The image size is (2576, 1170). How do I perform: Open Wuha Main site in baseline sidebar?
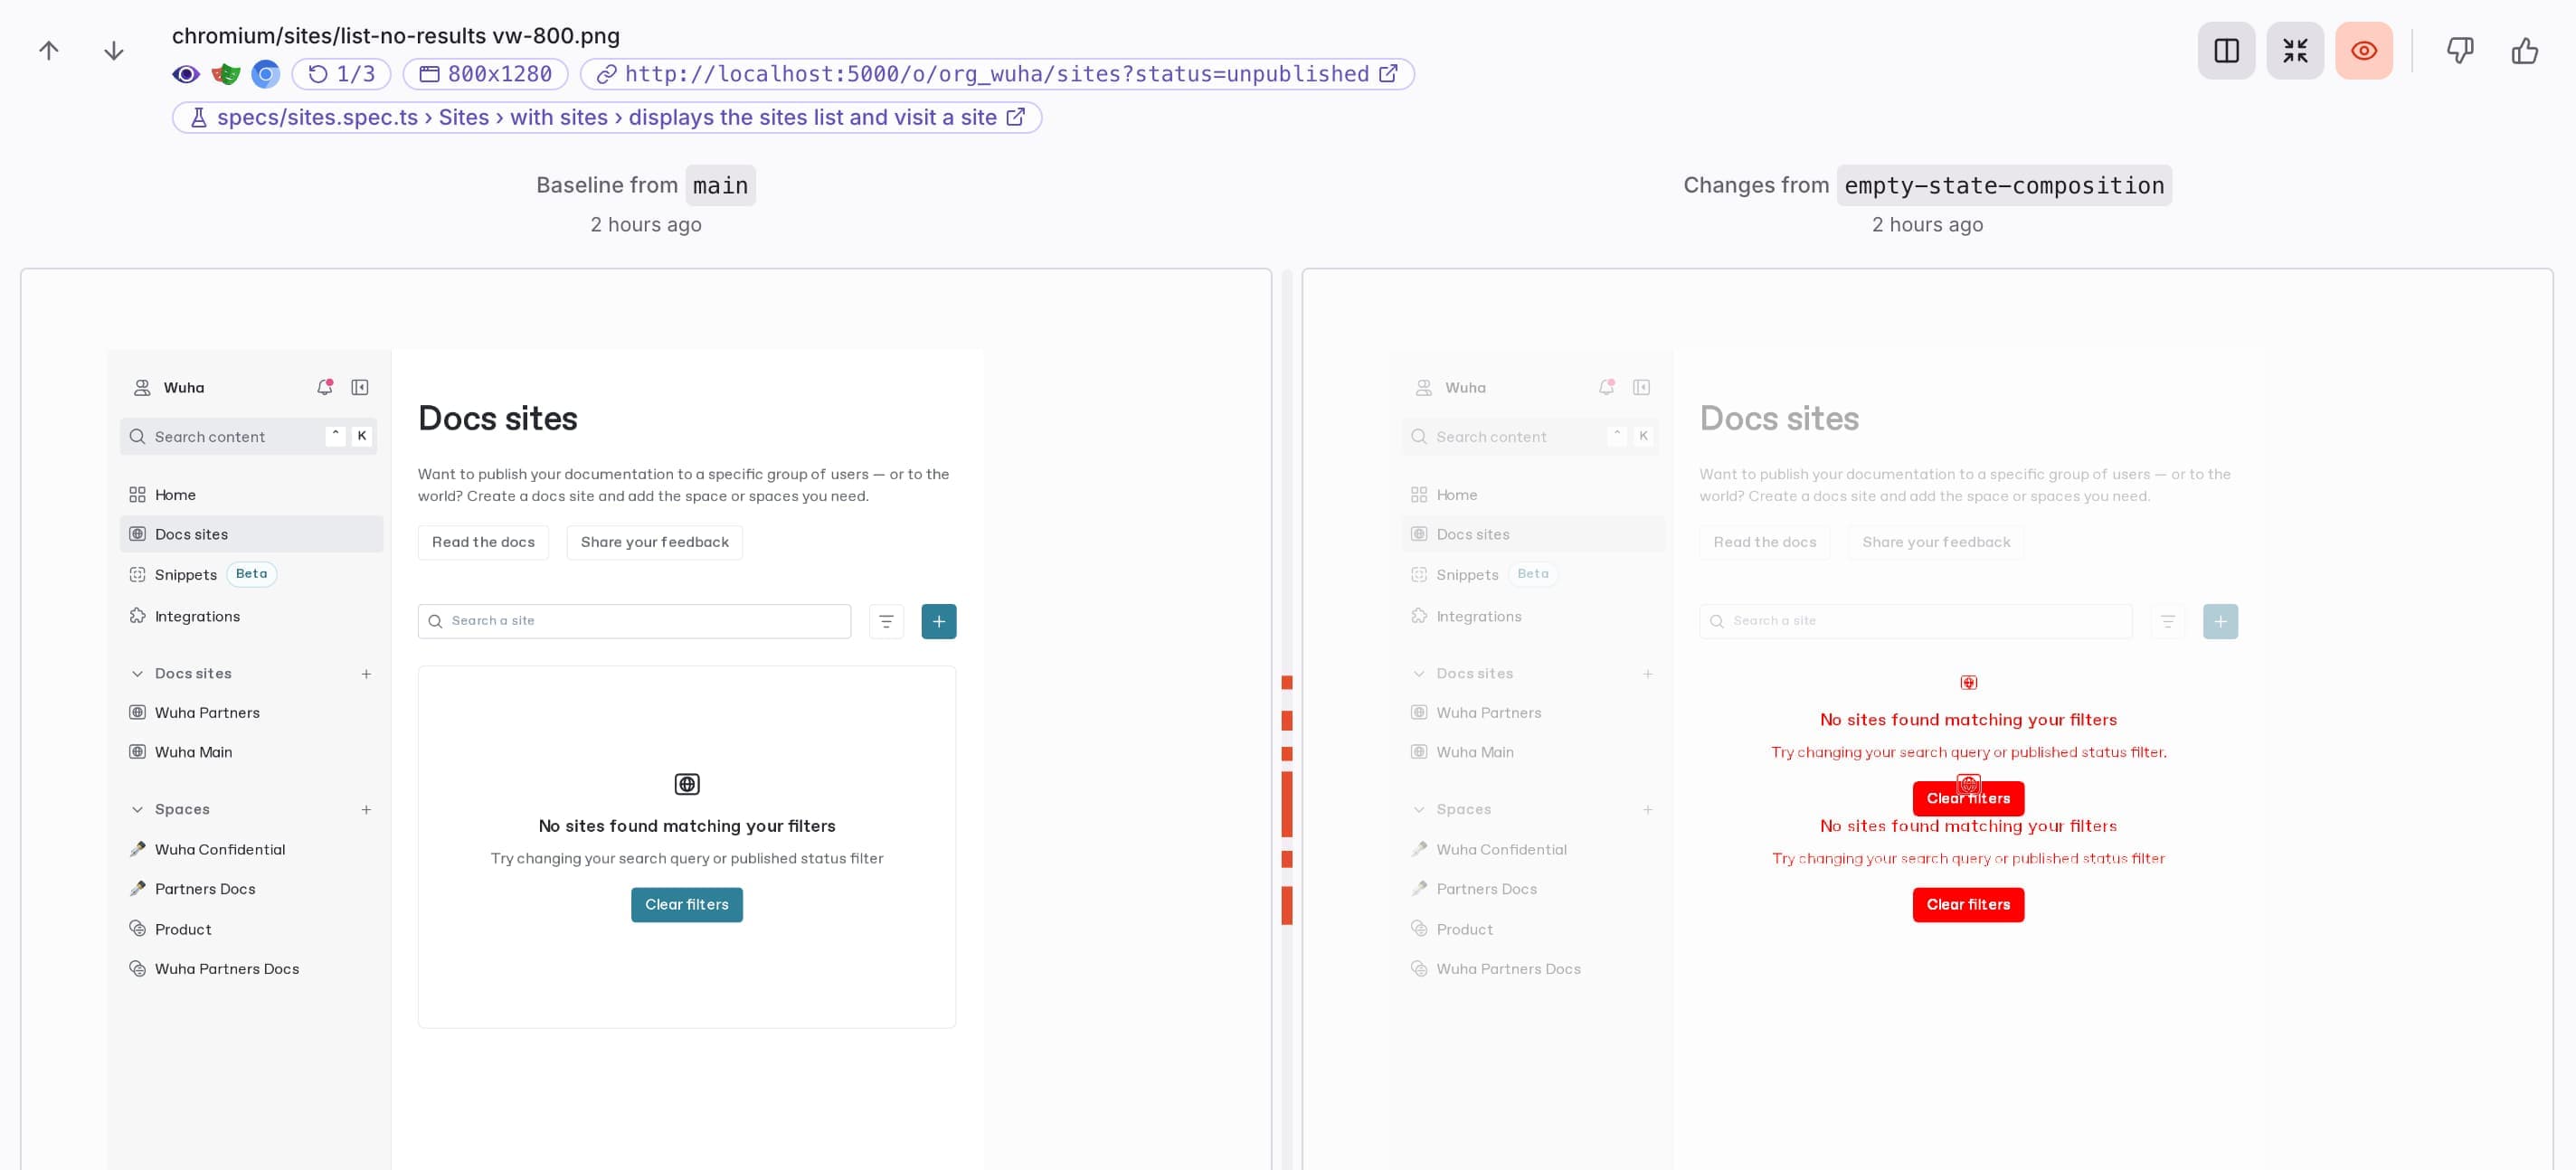[x=251, y=752]
